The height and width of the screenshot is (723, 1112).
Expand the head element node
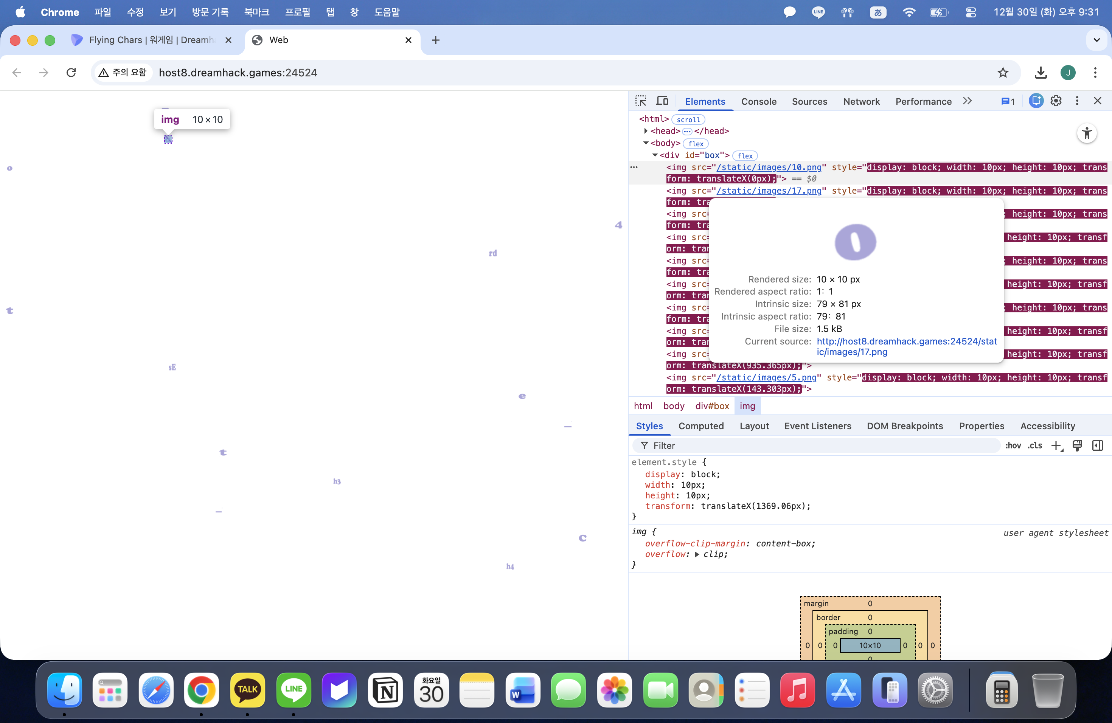tap(646, 131)
